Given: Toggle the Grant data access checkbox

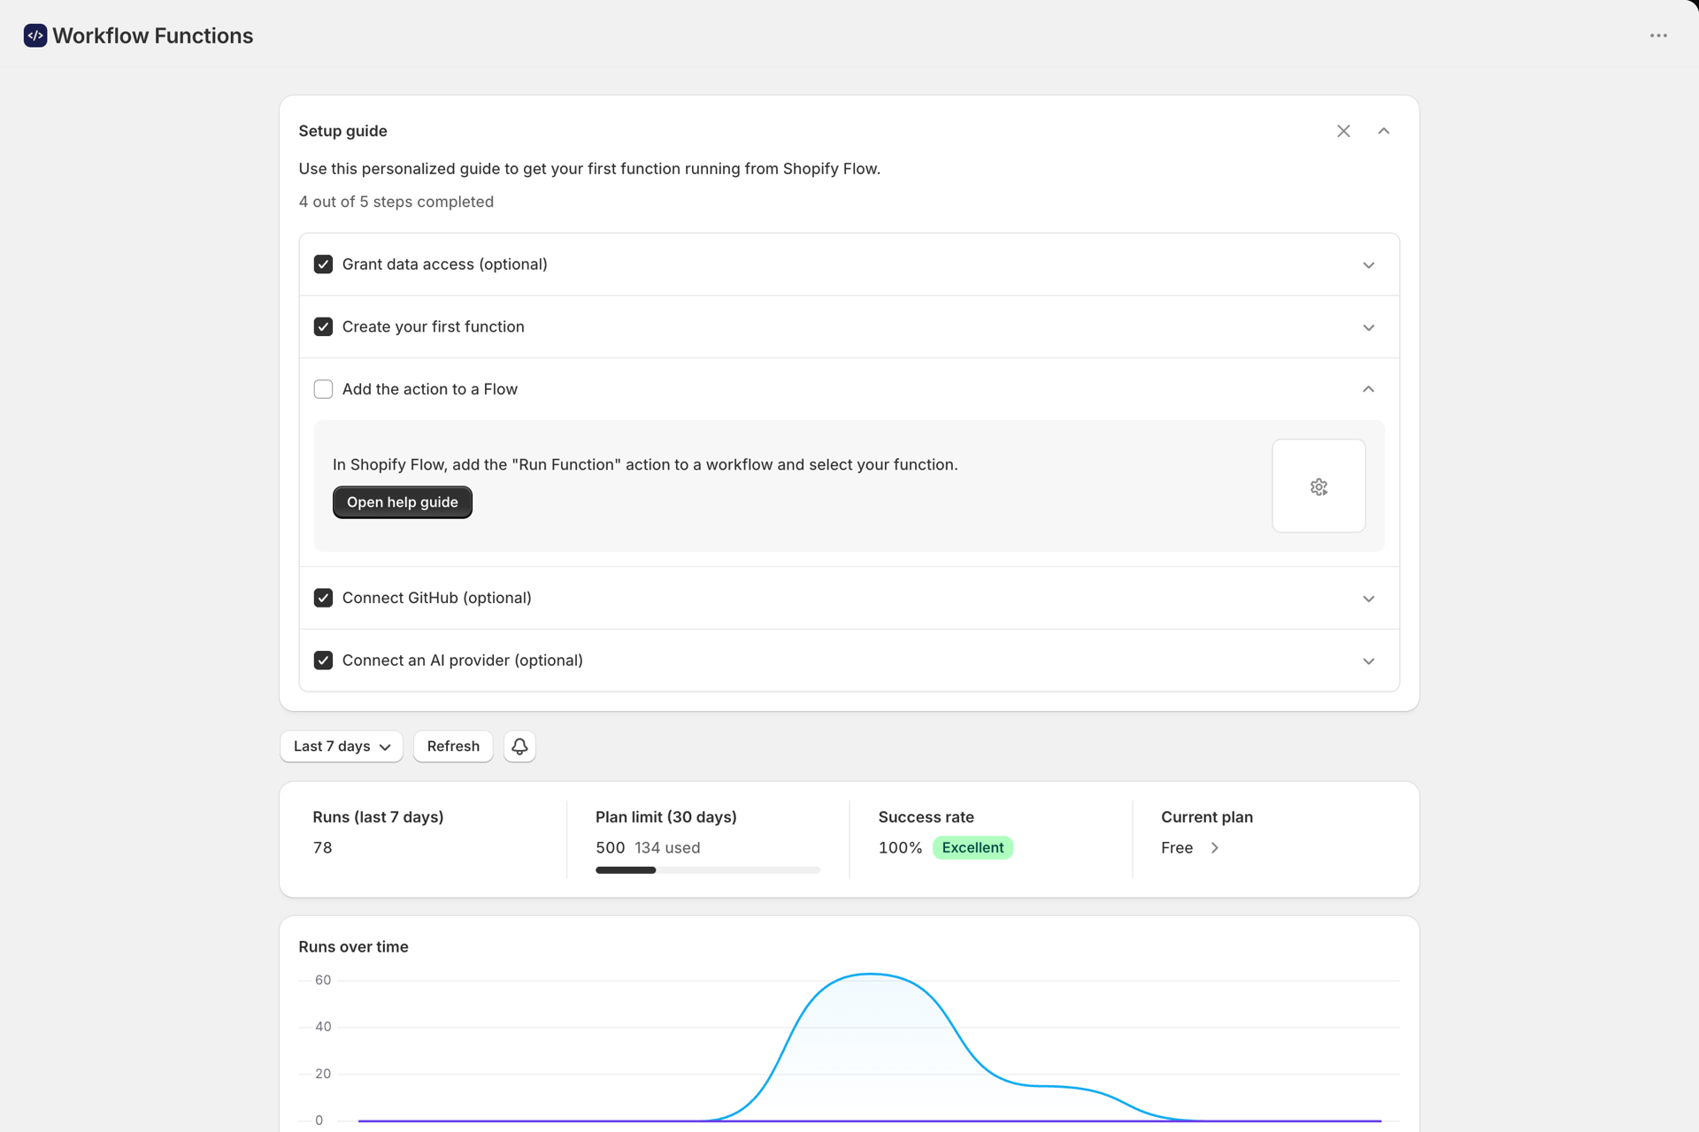Looking at the screenshot, I should coord(323,264).
